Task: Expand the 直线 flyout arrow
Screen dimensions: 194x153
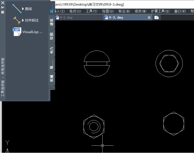Action: point(23,9)
